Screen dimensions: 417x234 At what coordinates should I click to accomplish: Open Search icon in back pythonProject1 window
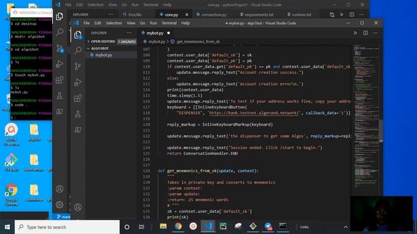pos(59,32)
